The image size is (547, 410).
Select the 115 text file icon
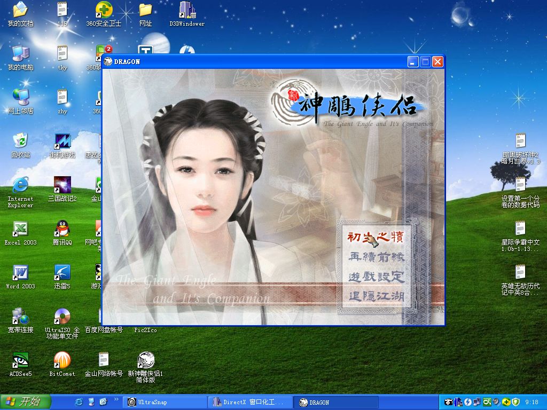click(62, 14)
